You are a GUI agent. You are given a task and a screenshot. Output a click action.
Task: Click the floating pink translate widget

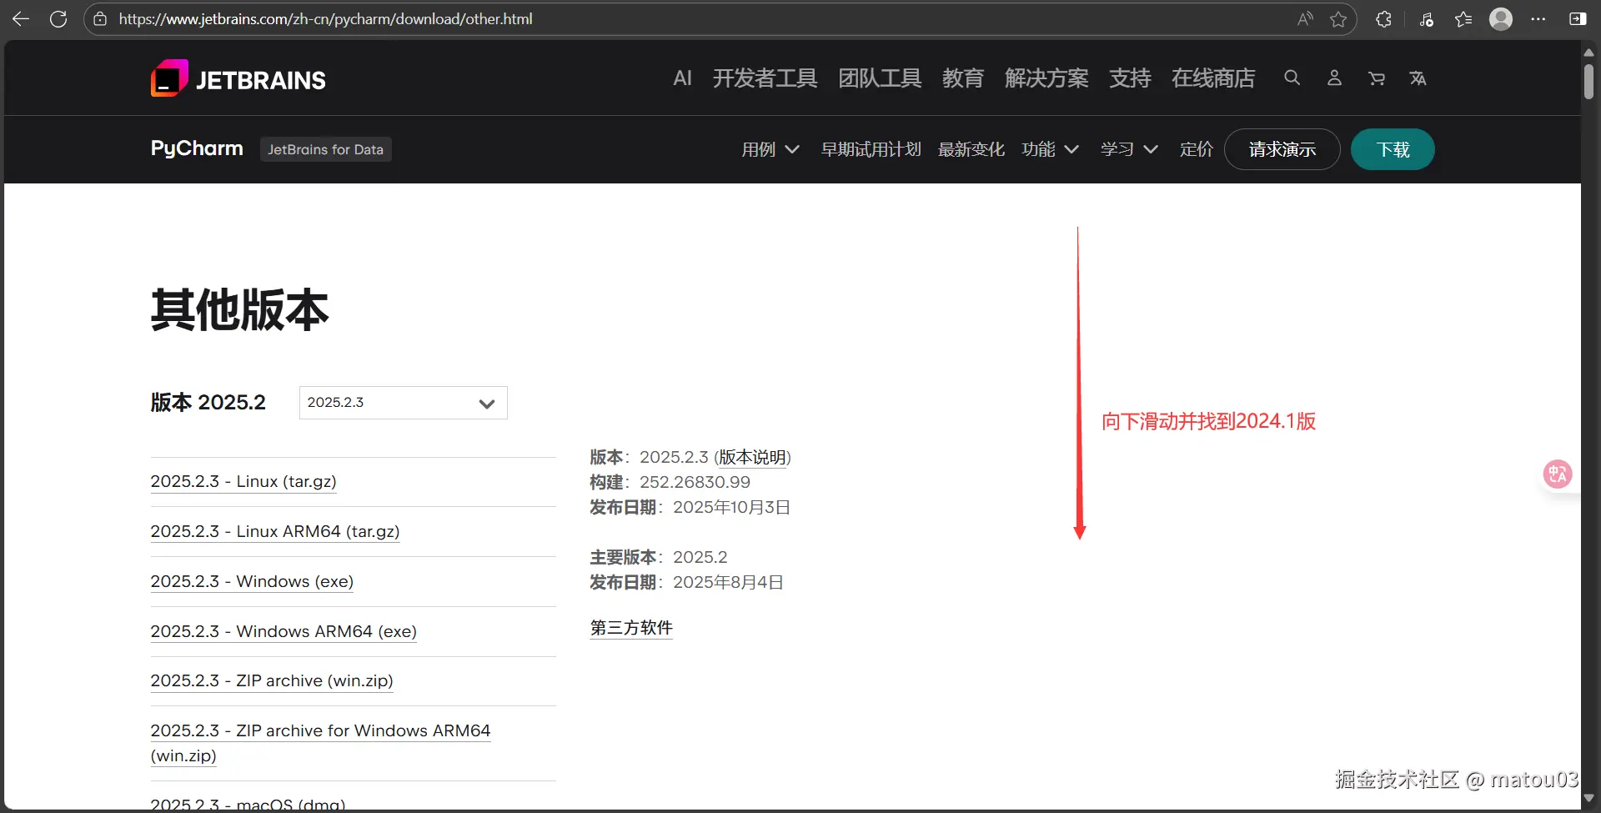click(1557, 474)
